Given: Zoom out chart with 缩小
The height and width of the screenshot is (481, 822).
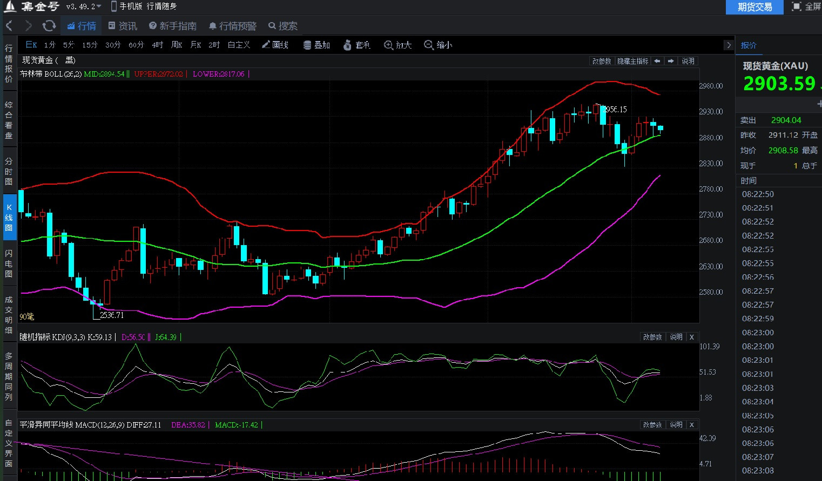Looking at the screenshot, I should (438, 45).
